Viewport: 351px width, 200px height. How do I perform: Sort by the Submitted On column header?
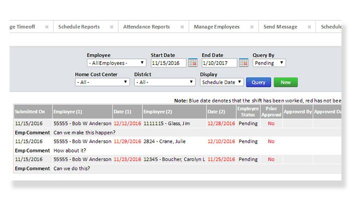click(32, 111)
